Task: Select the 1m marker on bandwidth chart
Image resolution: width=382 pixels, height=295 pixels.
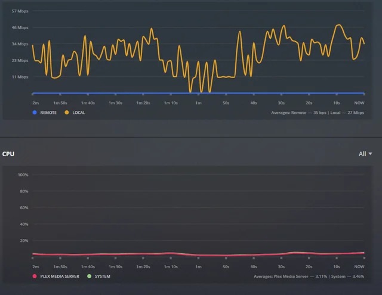Action: (198, 103)
